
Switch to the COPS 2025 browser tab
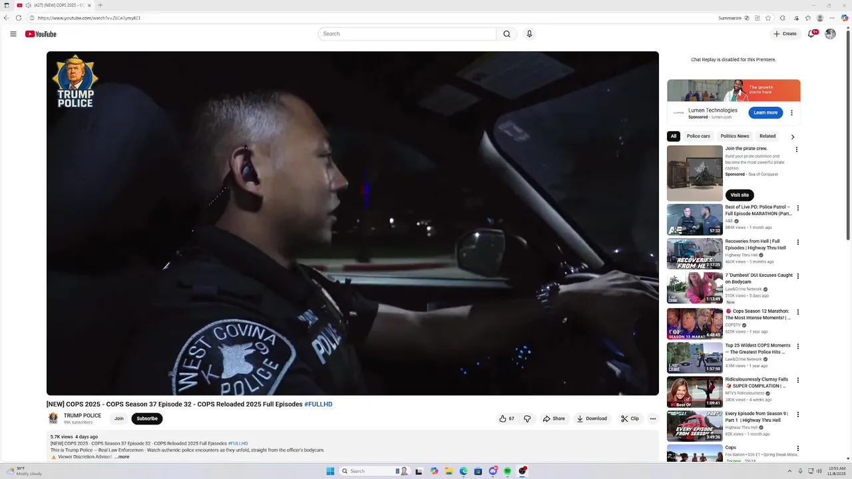pos(55,5)
